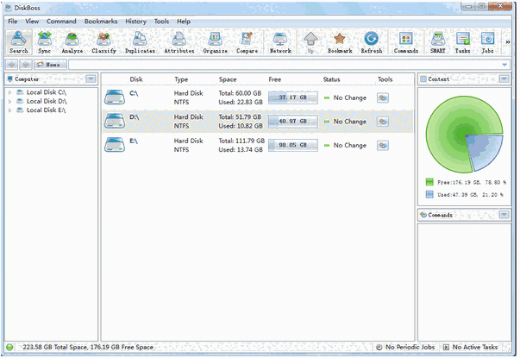Click the disk usage pie chart
The image size is (520, 358).
click(464, 134)
